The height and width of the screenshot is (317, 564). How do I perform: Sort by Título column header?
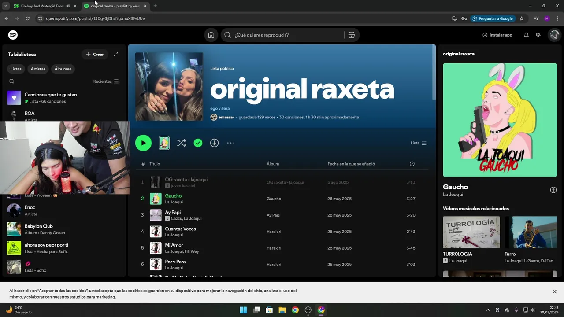(154, 164)
